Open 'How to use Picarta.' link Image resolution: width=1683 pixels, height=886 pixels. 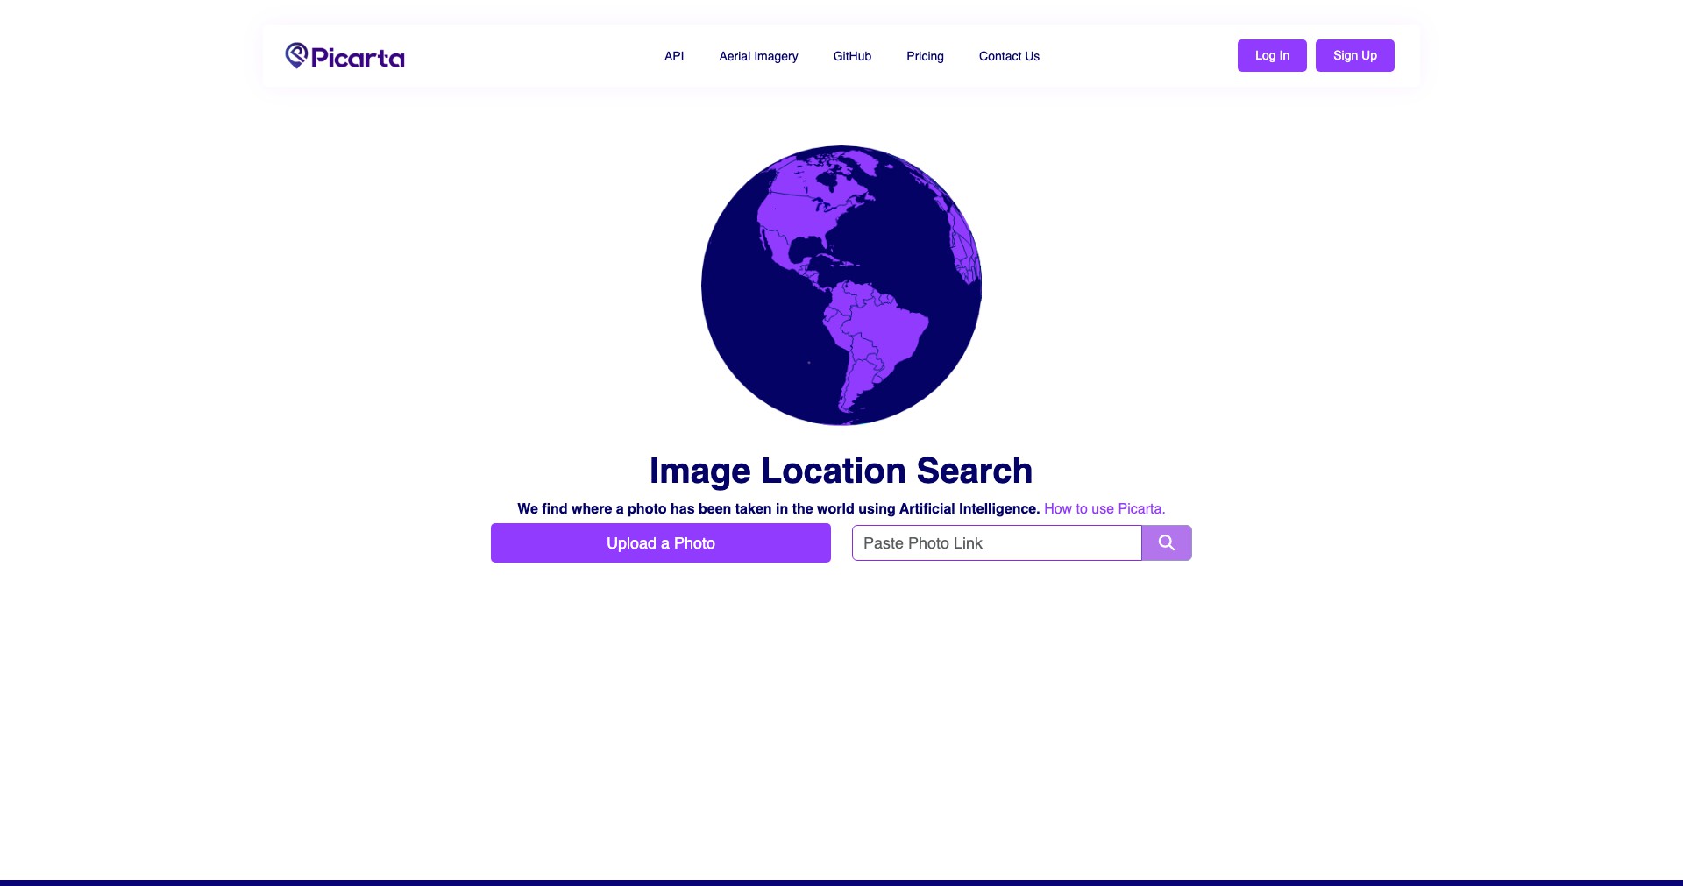[x=1104, y=508]
